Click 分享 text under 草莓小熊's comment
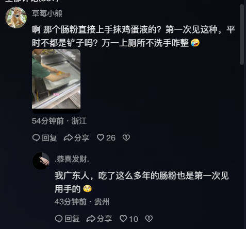The width and height of the screenshot is (246, 229). coord(81,138)
